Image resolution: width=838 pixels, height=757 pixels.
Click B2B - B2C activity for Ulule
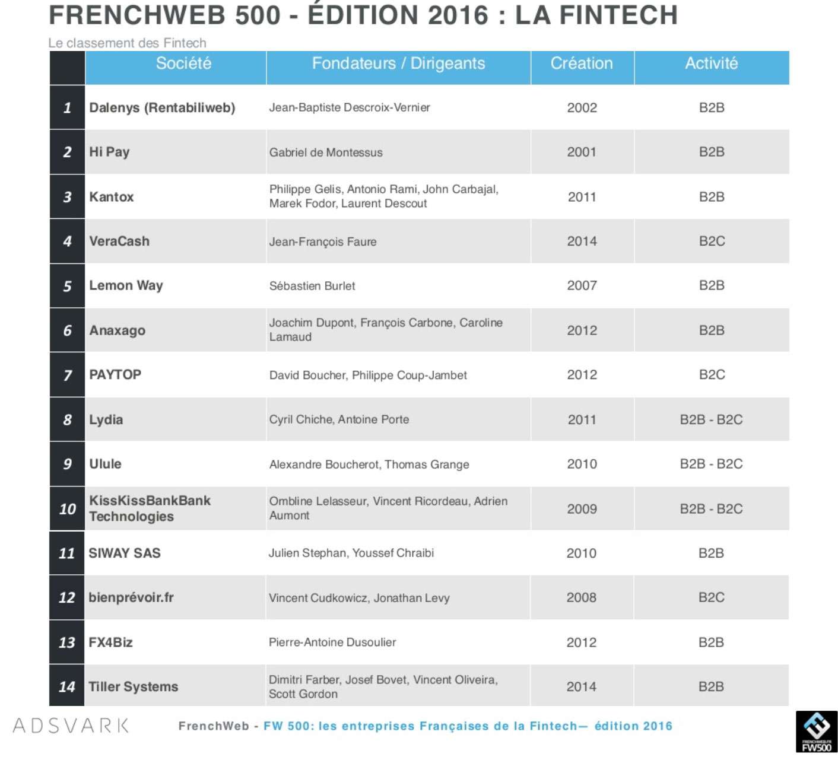pyautogui.click(x=711, y=464)
